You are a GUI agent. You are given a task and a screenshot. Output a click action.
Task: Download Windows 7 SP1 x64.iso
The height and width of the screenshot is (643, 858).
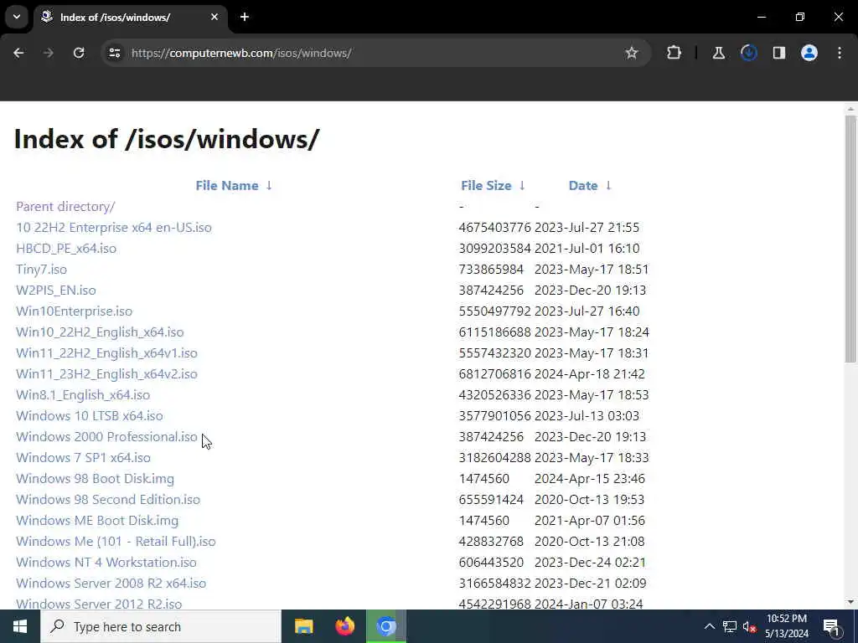83,458
